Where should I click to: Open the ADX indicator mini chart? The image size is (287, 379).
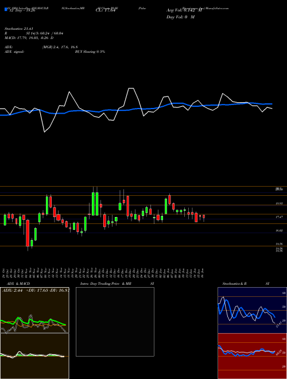[x=34, y=310]
